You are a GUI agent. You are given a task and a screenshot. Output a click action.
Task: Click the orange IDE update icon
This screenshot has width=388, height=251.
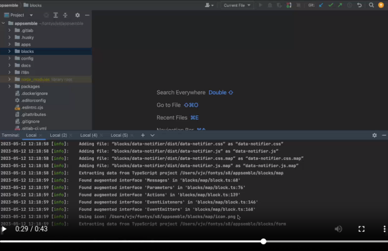381,5
